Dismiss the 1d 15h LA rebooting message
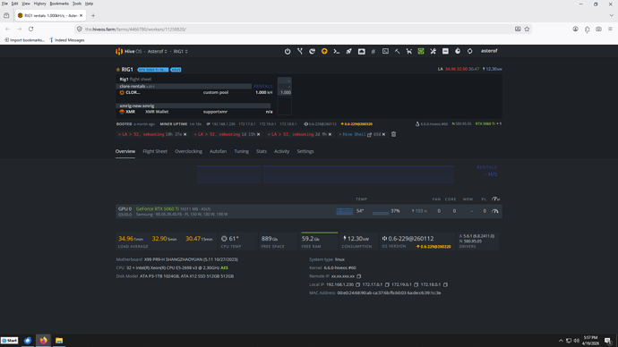 coord(259,134)
